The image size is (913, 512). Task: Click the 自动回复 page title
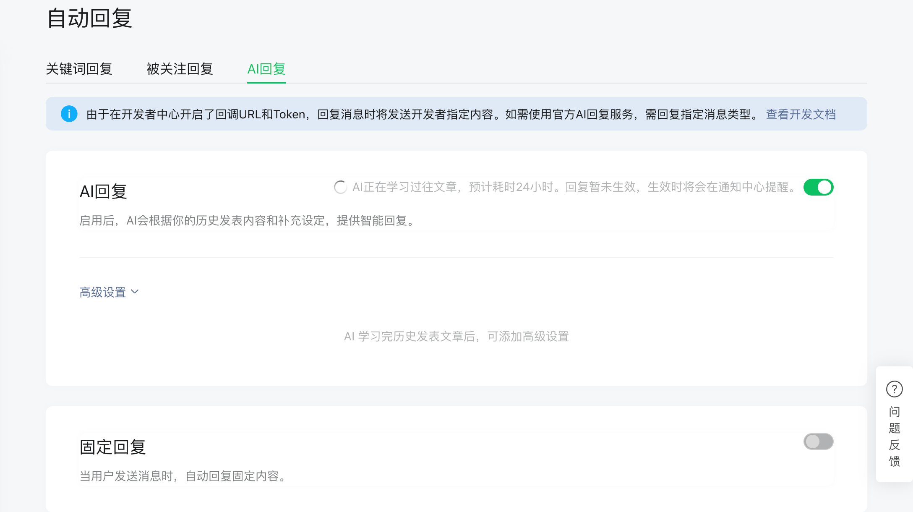pos(89,19)
